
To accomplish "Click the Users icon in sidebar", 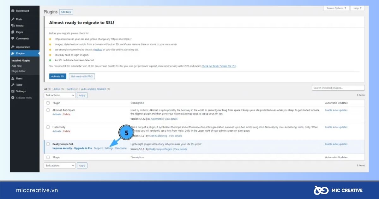I will point(13,78).
